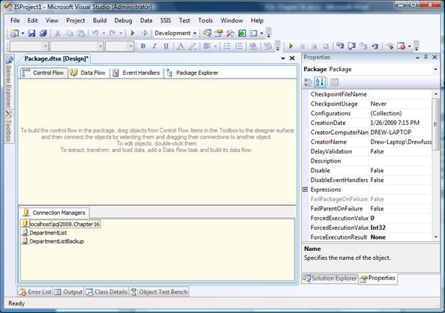Switch to the Package Explorer tab
This screenshot has height=313, width=445.
pyautogui.click(x=193, y=73)
